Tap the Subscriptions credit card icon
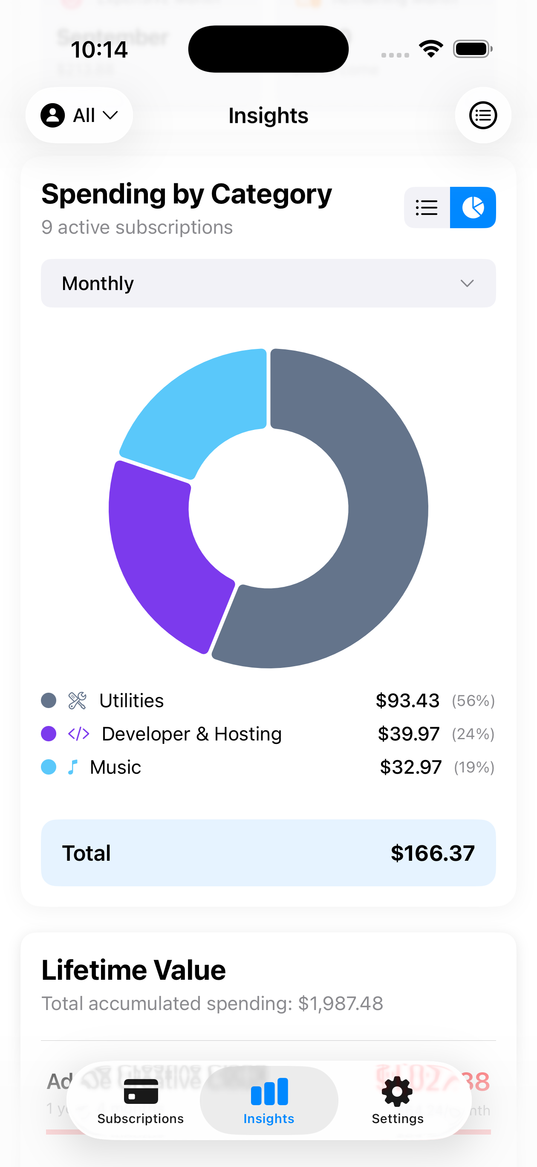Viewport: 537px width, 1167px height. pos(141,1092)
